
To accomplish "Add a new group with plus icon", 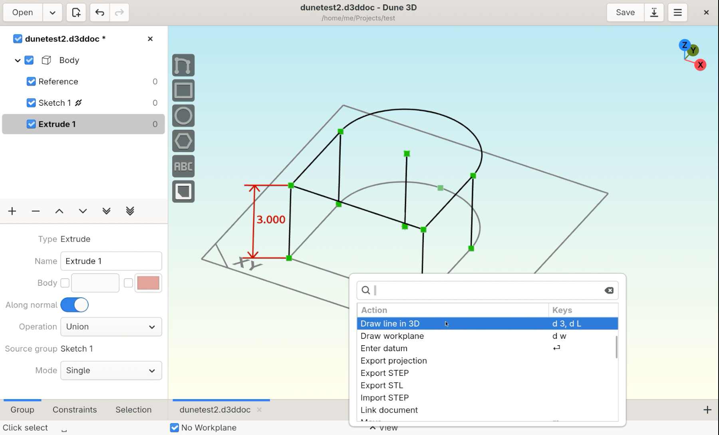I will click(12, 211).
